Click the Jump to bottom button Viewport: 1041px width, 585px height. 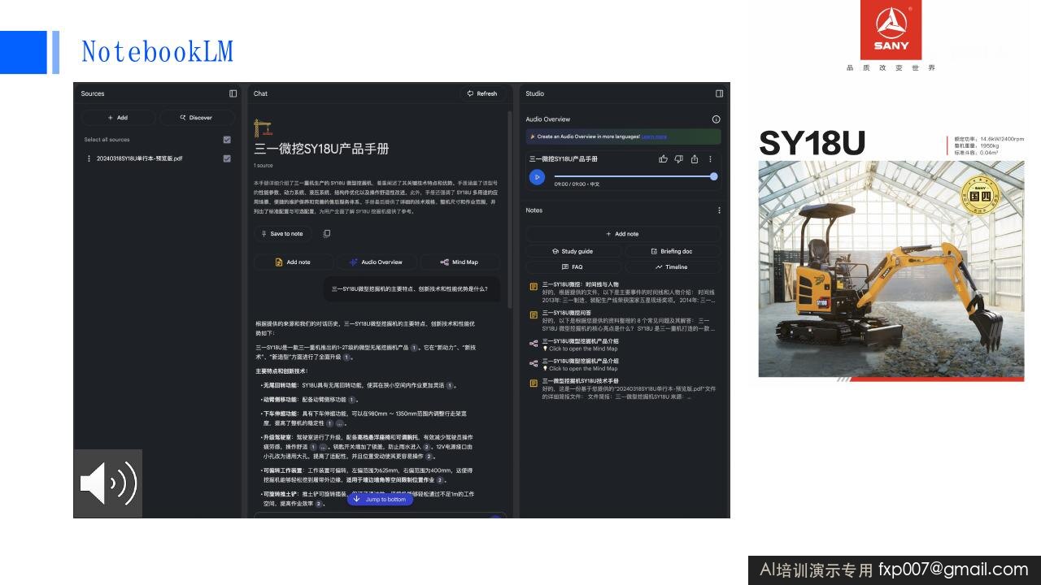click(x=380, y=500)
